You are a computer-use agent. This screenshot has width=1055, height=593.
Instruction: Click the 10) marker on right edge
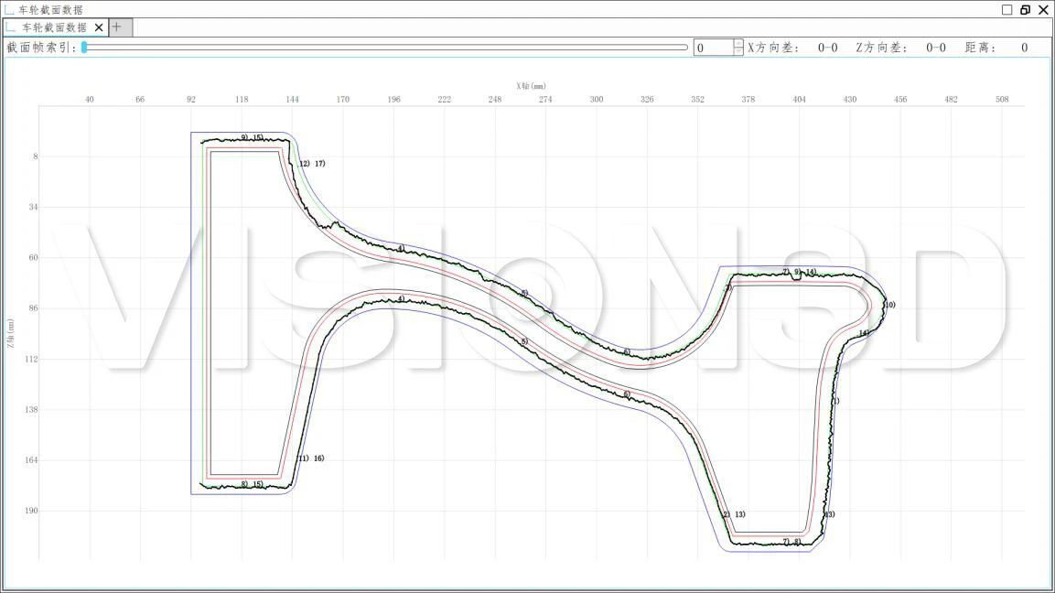point(889,305)
